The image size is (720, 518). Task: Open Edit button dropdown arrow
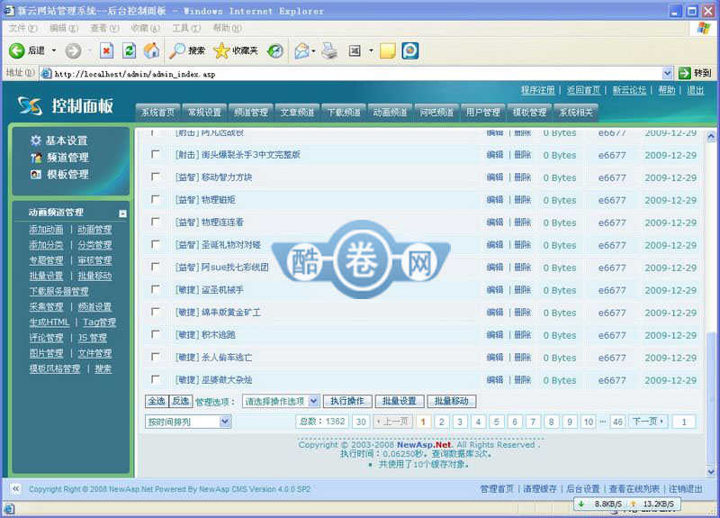(371, 50)
